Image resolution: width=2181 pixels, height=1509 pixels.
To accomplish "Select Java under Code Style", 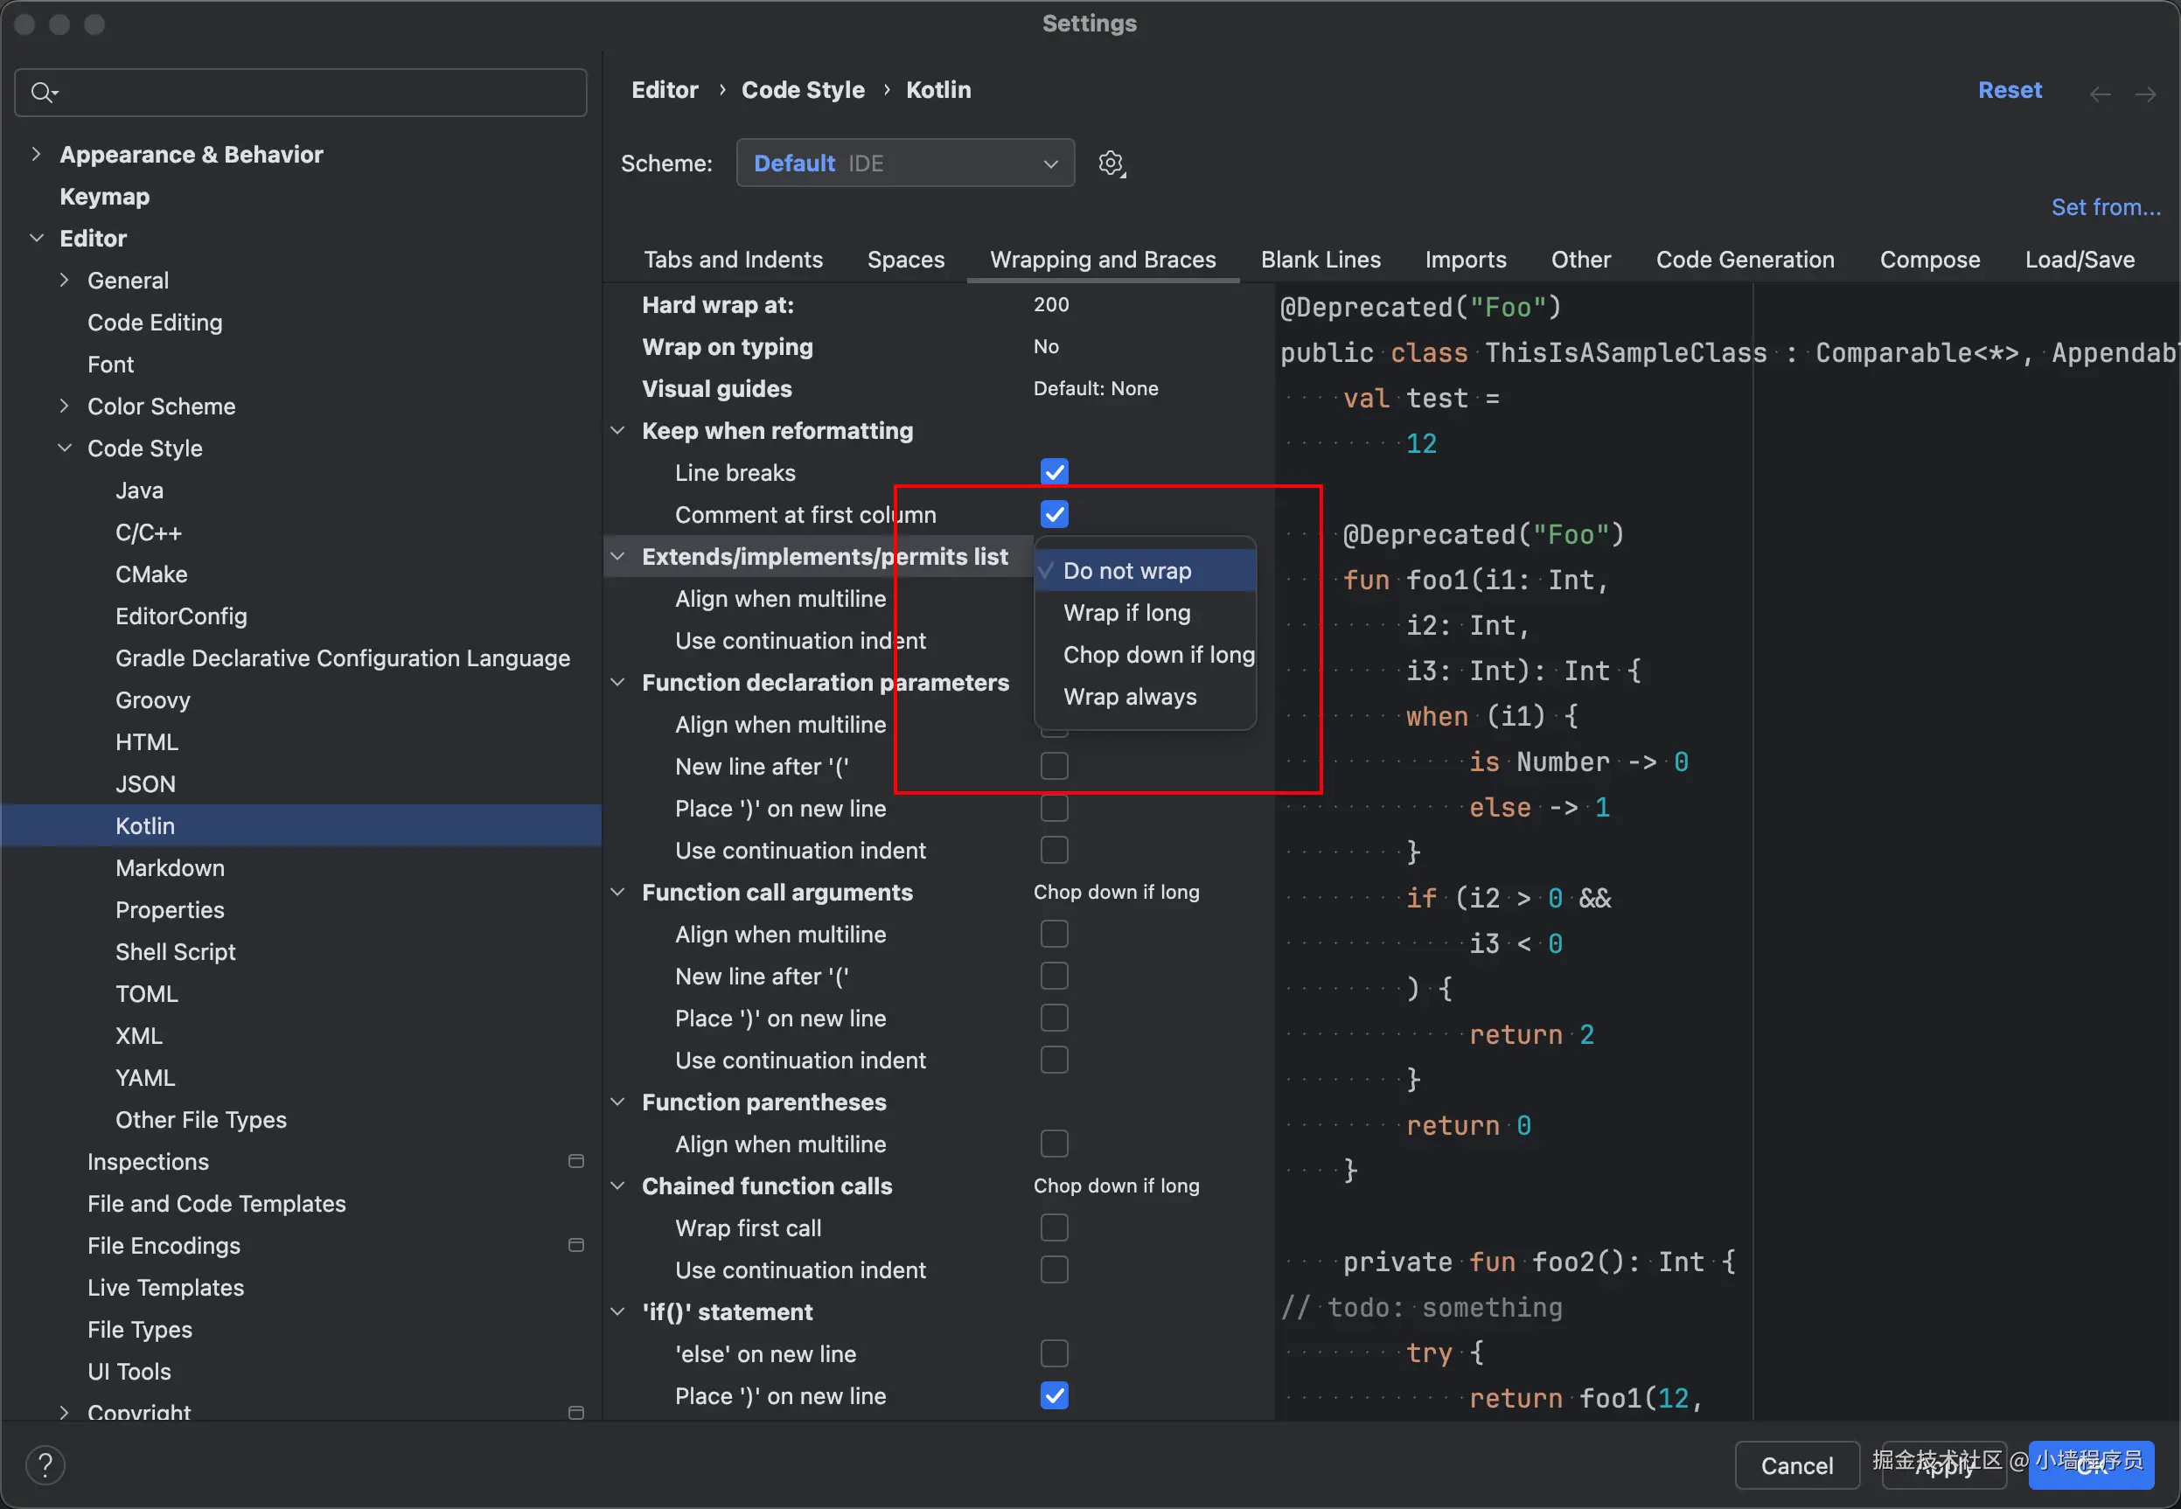I will pyautogui.click(x=139, y=490).
